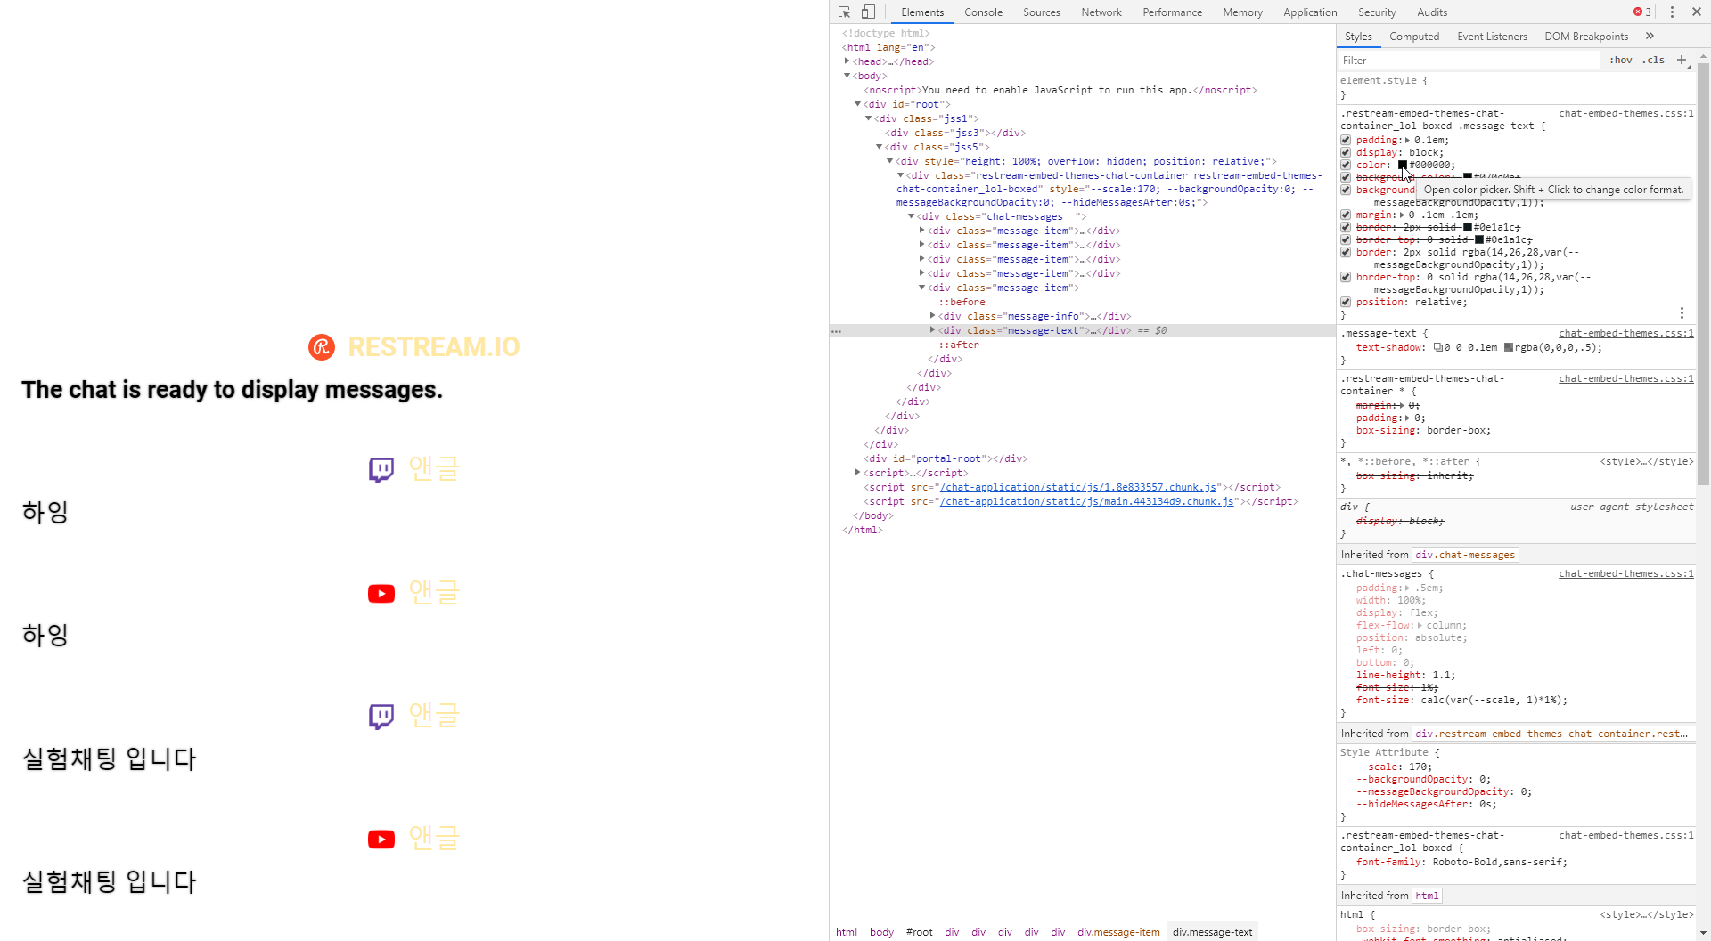Click the ellipsis beside selected message-text row
The width and height of the screenshot is (1711, 941).
(836, 330)
